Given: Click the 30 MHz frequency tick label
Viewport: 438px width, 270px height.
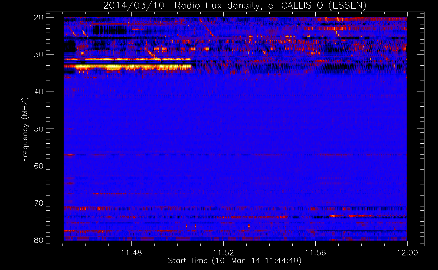Looking at the screenshot, I should point(39,55).
